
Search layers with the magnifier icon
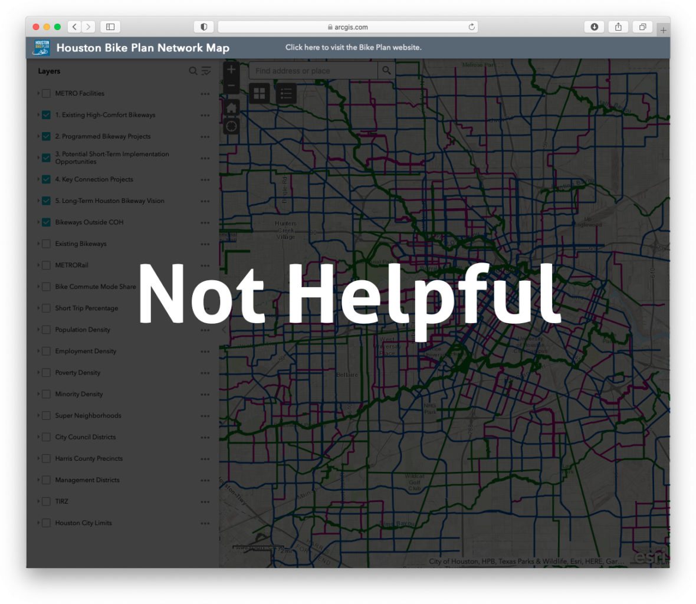click(193, 71)
